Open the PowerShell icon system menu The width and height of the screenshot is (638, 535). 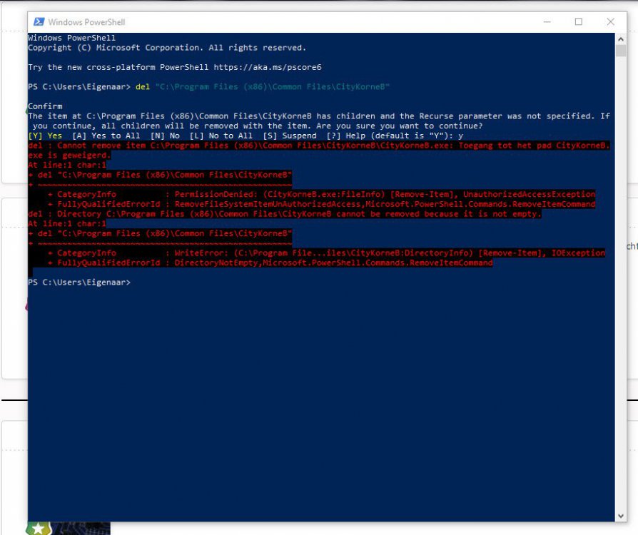(x=39, y=22)
